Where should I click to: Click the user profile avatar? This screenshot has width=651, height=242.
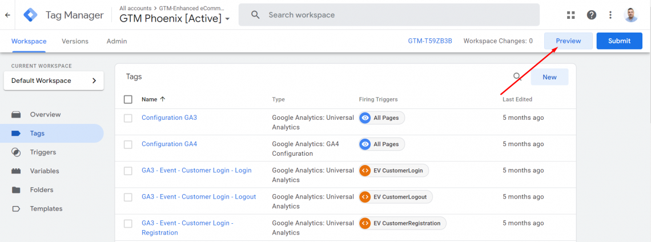click(x=631, y=15)
